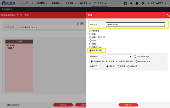The height and width of the screenshot is (108, 170).
Task: Expand the 工数管理 menu
Action: pyautogui.click(x=71, y=3)
